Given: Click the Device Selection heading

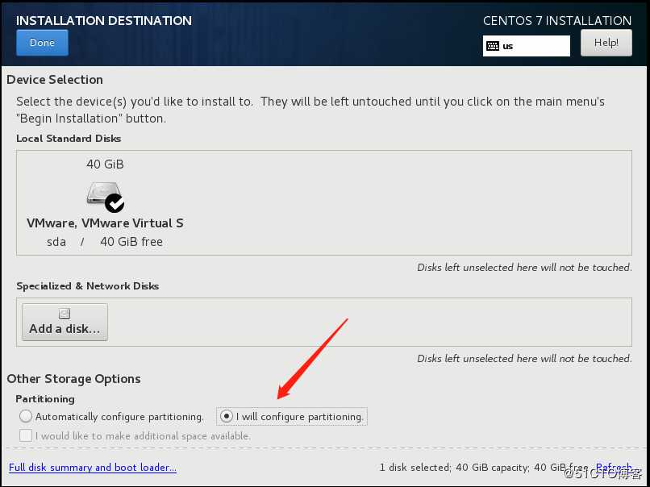Looking at the screenshot, I should point(55,80).
